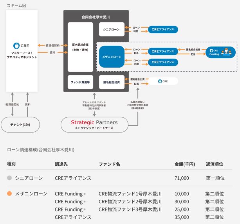Click the ストラテジック・パートナーズ subtitle text

[x=94, y=128]
